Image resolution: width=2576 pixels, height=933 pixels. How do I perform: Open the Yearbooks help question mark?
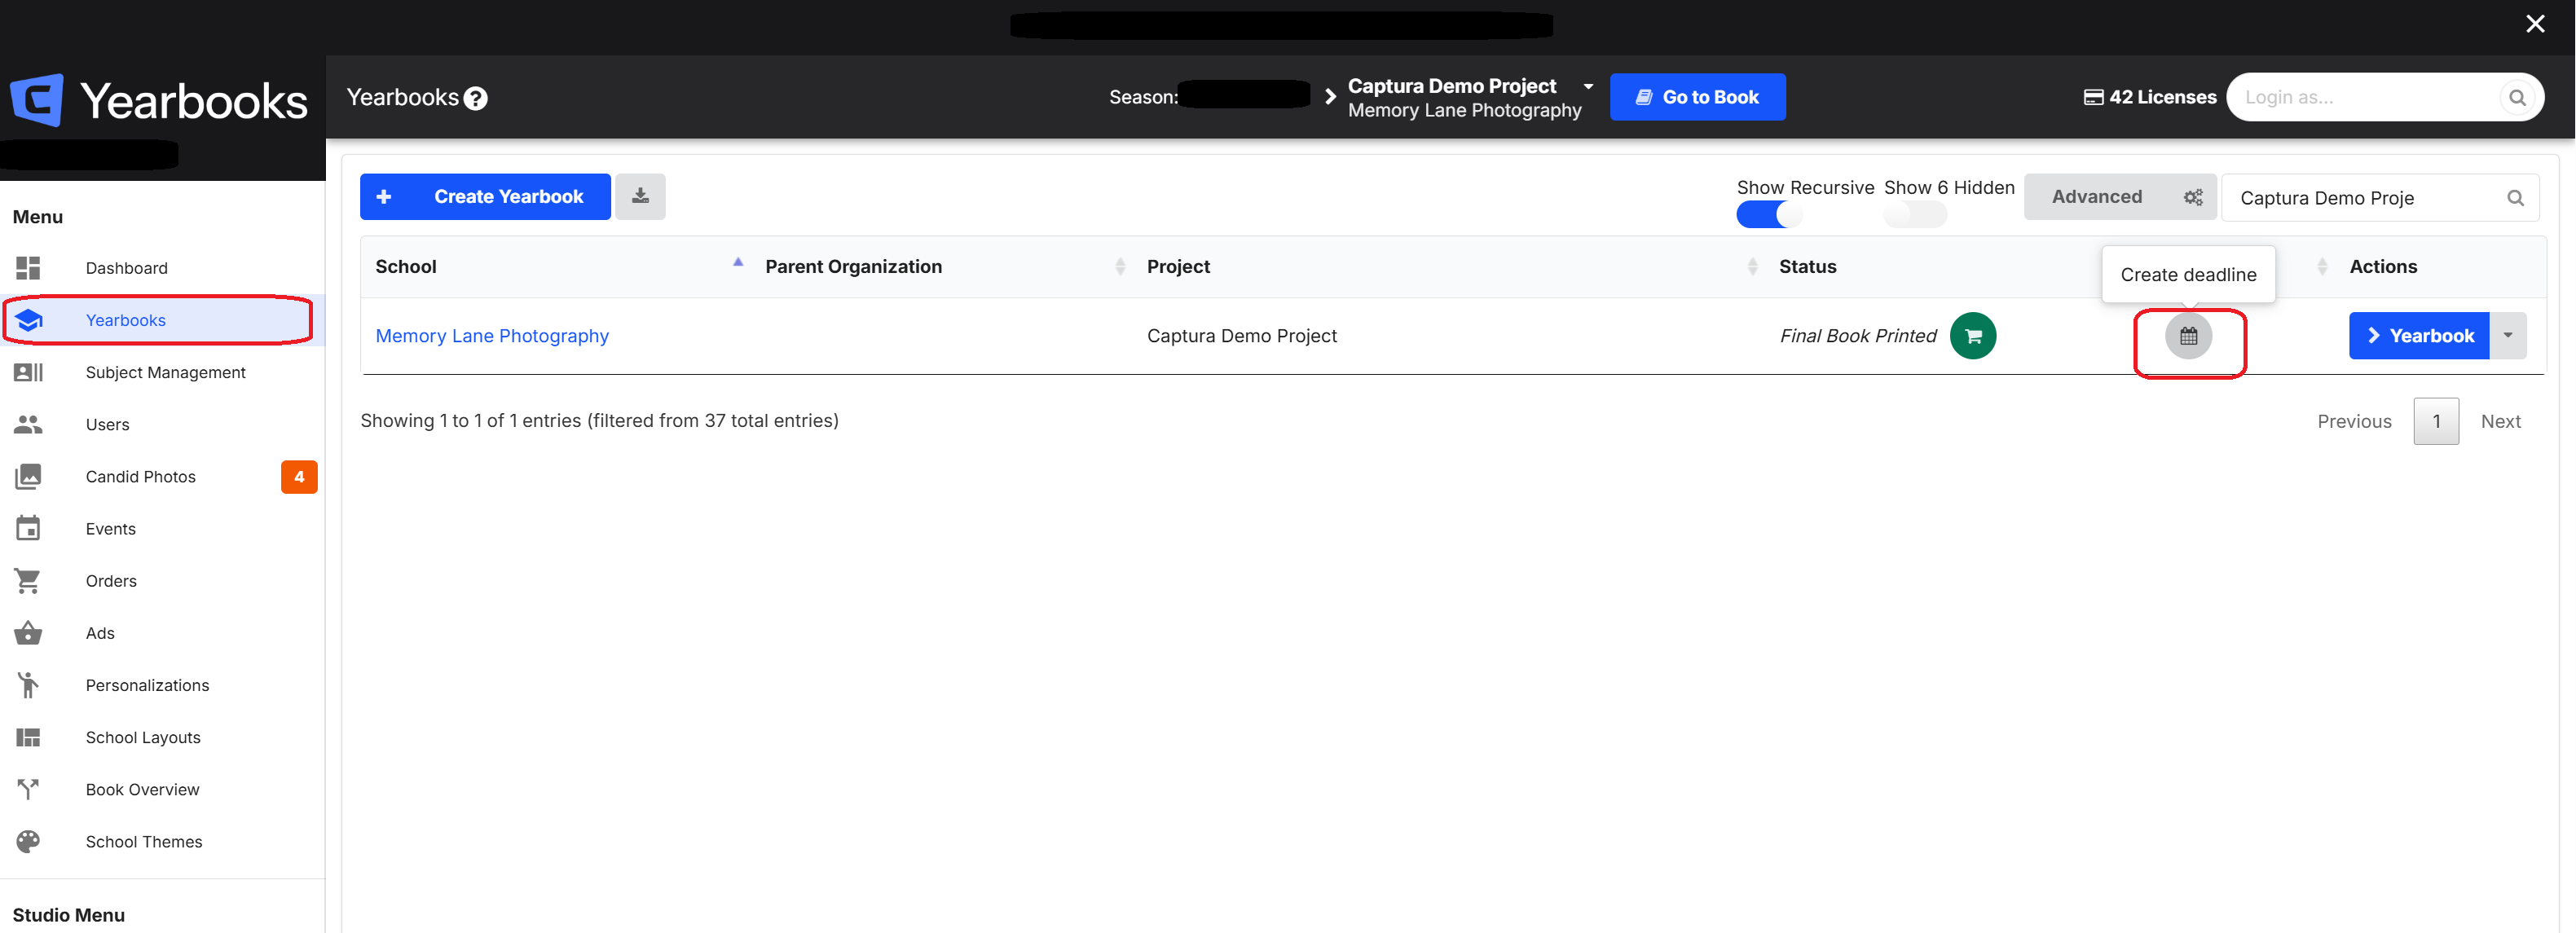click(x=476, y=98)
